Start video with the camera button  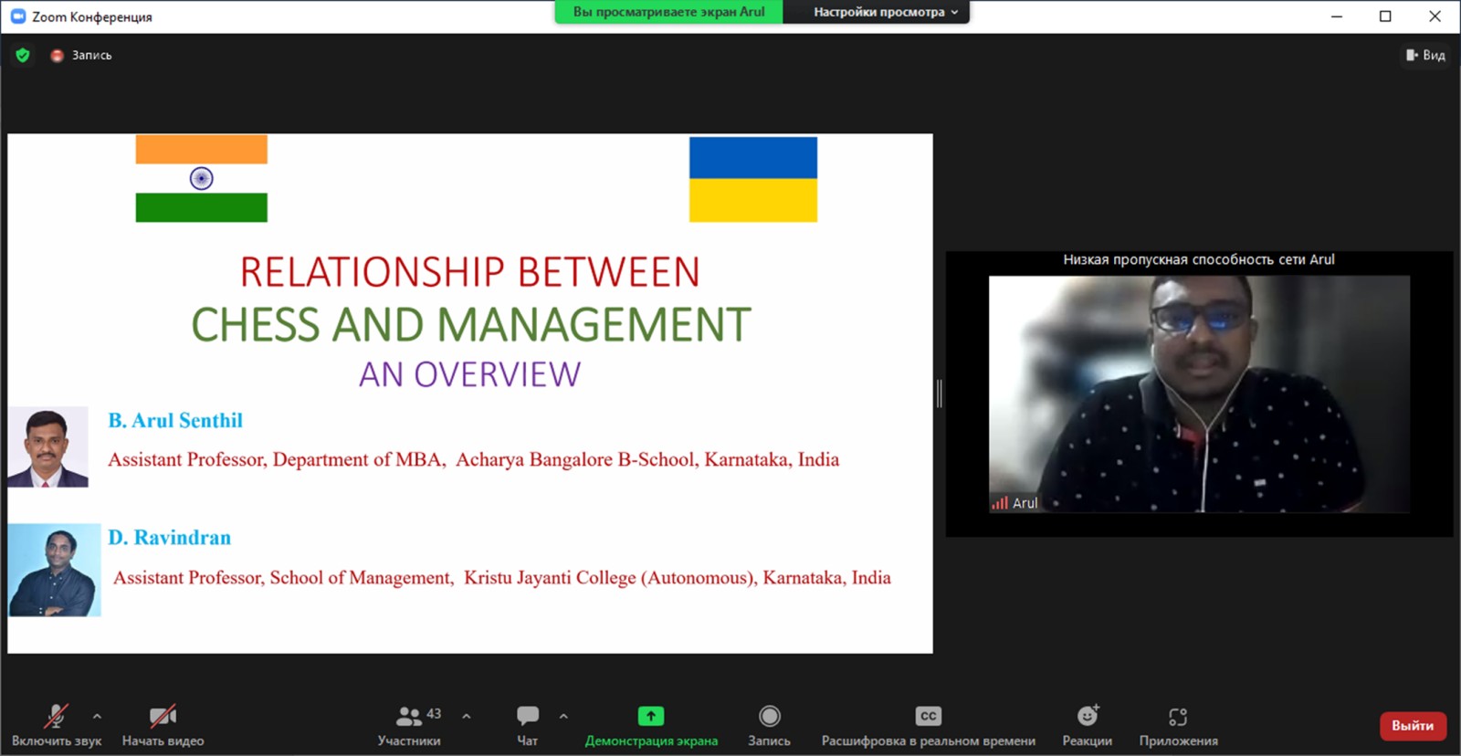click(163, 716)
